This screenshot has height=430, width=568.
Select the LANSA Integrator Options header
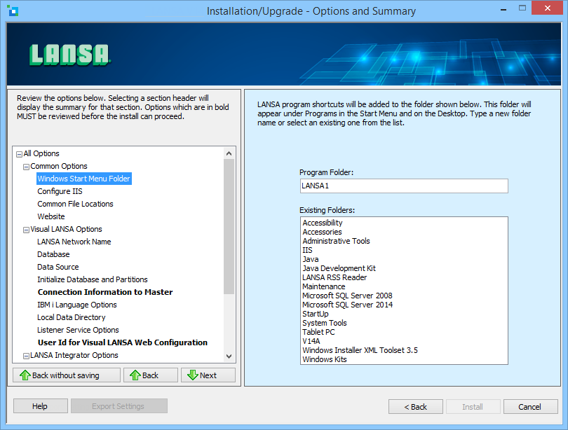[74, 356]
